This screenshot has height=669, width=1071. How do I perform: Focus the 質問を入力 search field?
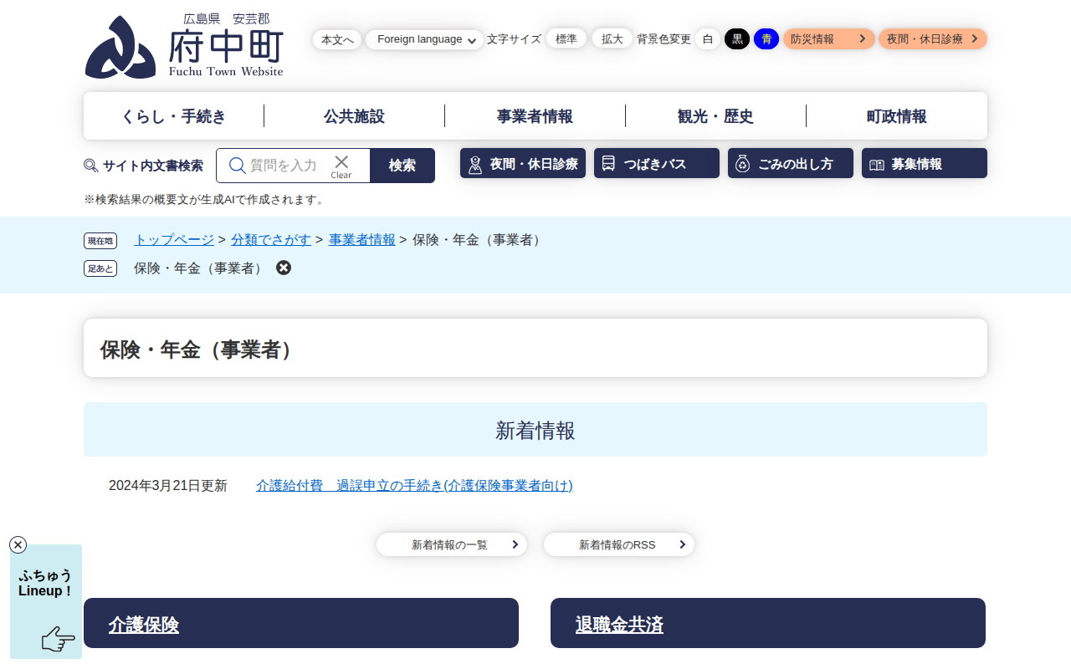click(284, 166)
